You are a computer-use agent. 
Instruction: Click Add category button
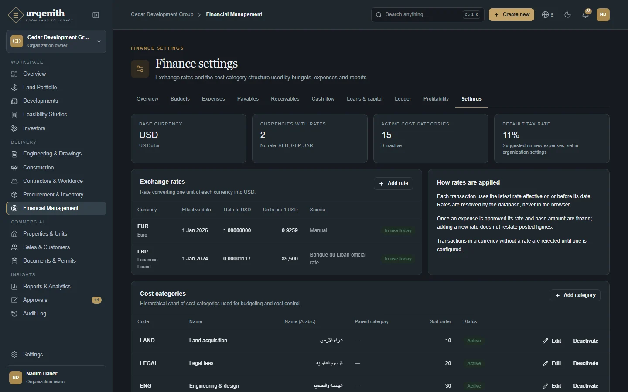pyautogui.click(x=575, y=295)
